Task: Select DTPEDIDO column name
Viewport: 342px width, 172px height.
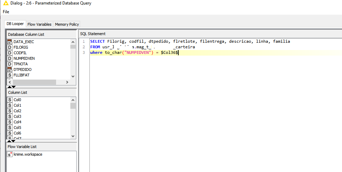Action: click(x=23, y=70)
